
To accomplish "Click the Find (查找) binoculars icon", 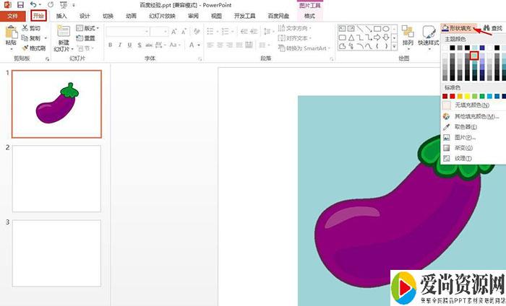I will (x=486, y=28).
